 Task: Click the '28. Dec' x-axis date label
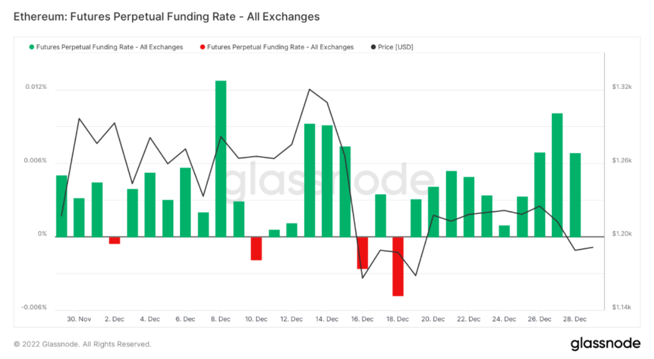click(575, 319)
